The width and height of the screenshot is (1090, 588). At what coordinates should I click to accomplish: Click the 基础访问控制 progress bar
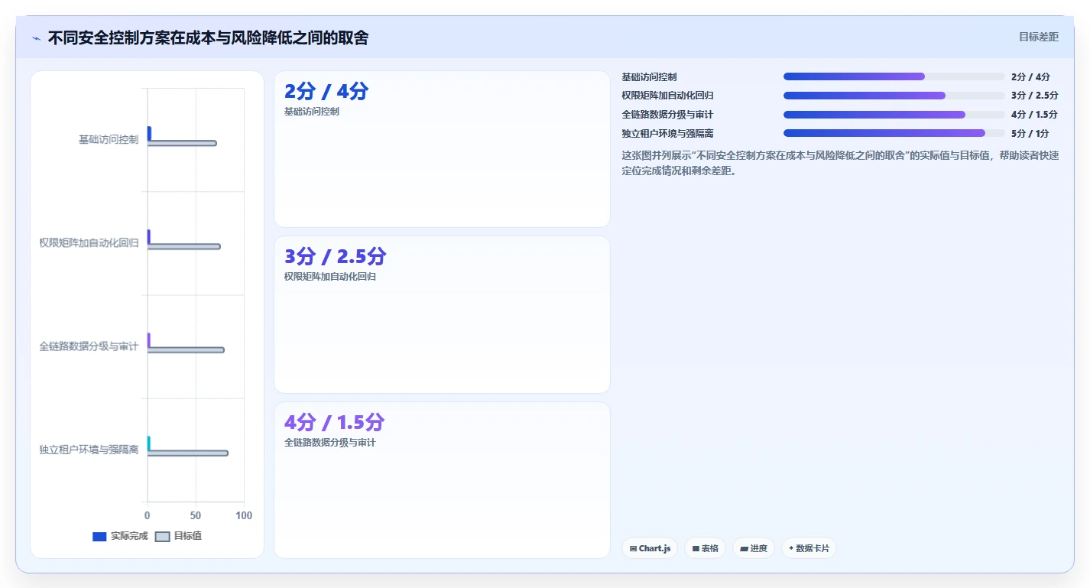click(x=894, y=76)
